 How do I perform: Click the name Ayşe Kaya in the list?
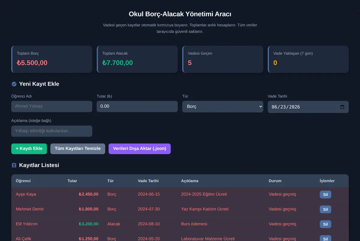26,194
